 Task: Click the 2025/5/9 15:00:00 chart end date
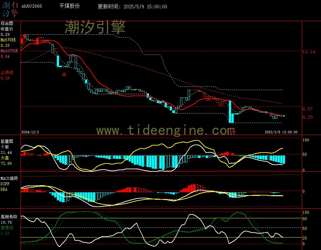[x=281, y=132]
